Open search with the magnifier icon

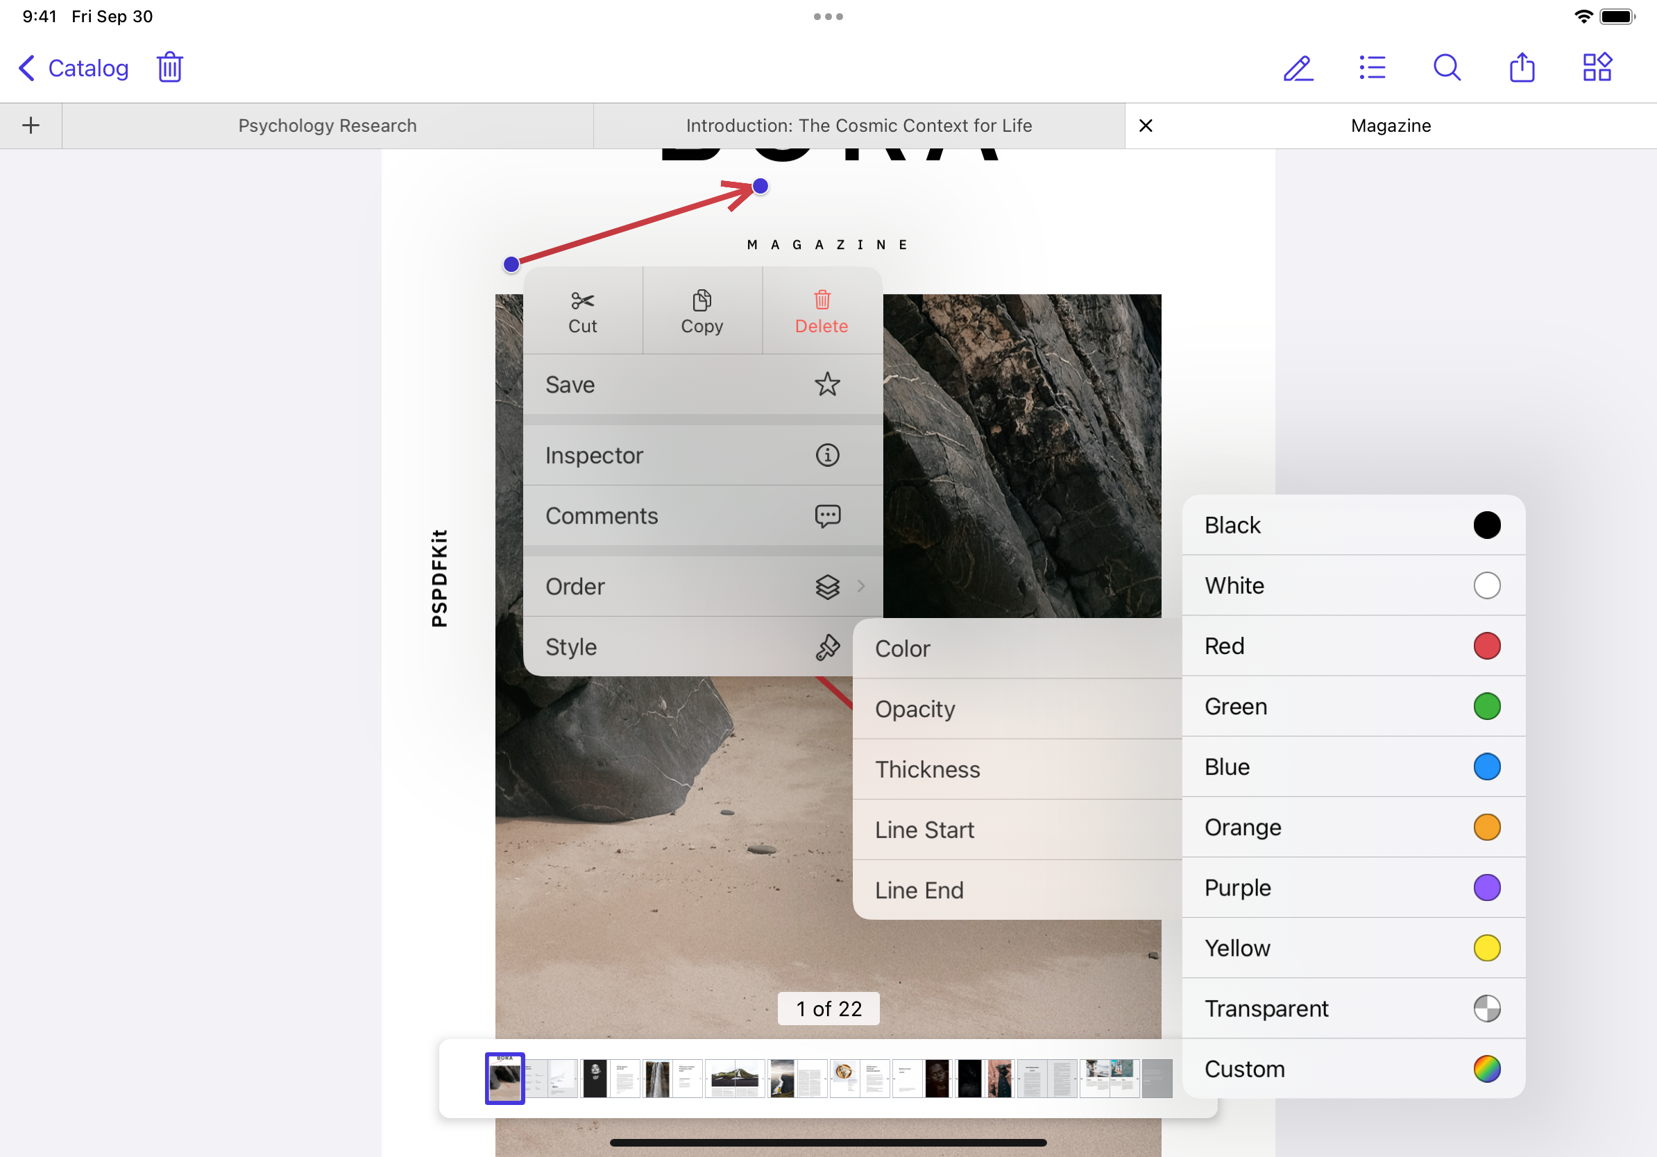tap(1446, 68)
